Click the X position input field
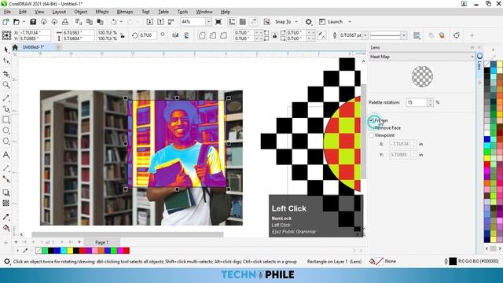This screenshot has width=503, height=283. coord(35,32)
